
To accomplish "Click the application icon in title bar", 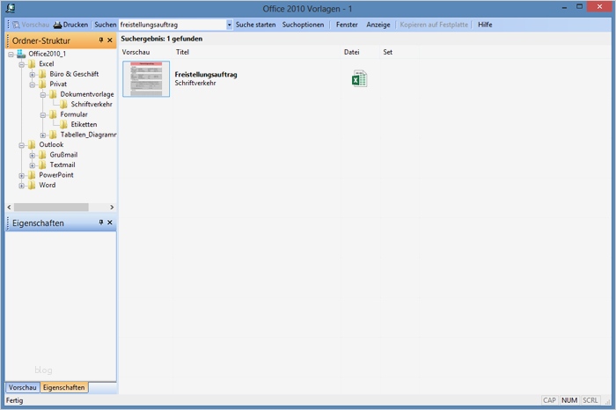I will (11, 8).
